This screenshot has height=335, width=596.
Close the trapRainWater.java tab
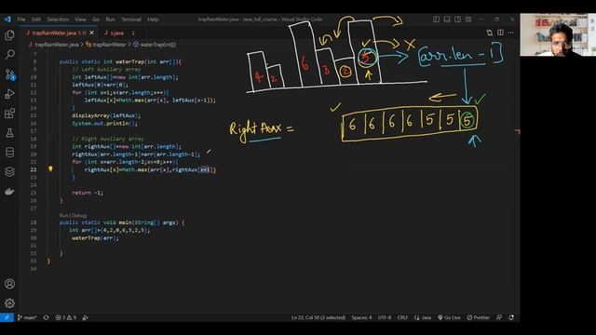[x=91, y=33]
